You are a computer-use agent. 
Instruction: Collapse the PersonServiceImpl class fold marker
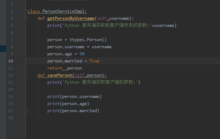pyautogui.click(x=26, y=11)
